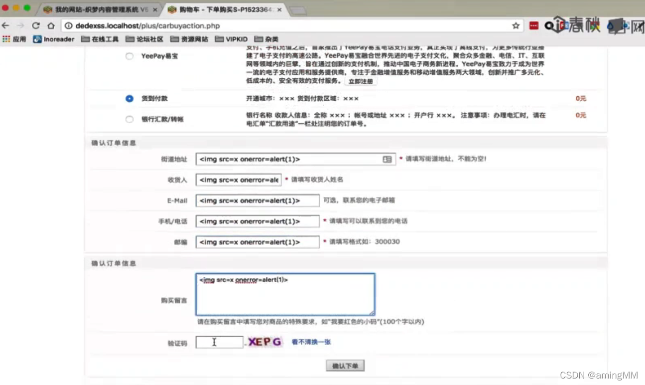Close the 我的网站-织梦内容管理系统 tab

pyautogui.click(x=155, y=9)
